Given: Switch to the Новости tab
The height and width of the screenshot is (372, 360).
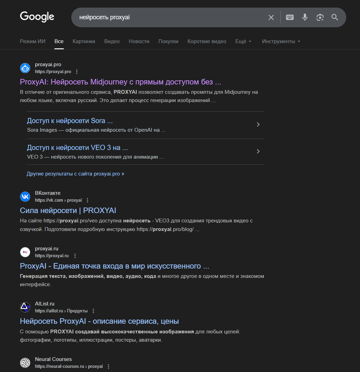Looking at the screenshot, I should point(139,41).
